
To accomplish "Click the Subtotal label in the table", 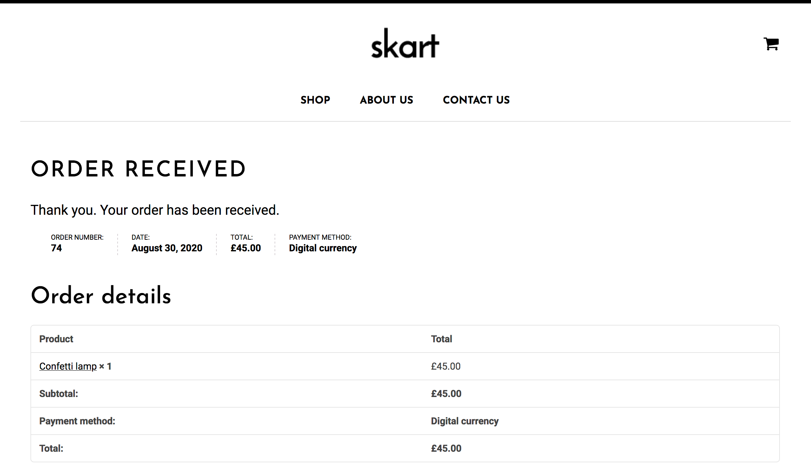I will (58, 394).
